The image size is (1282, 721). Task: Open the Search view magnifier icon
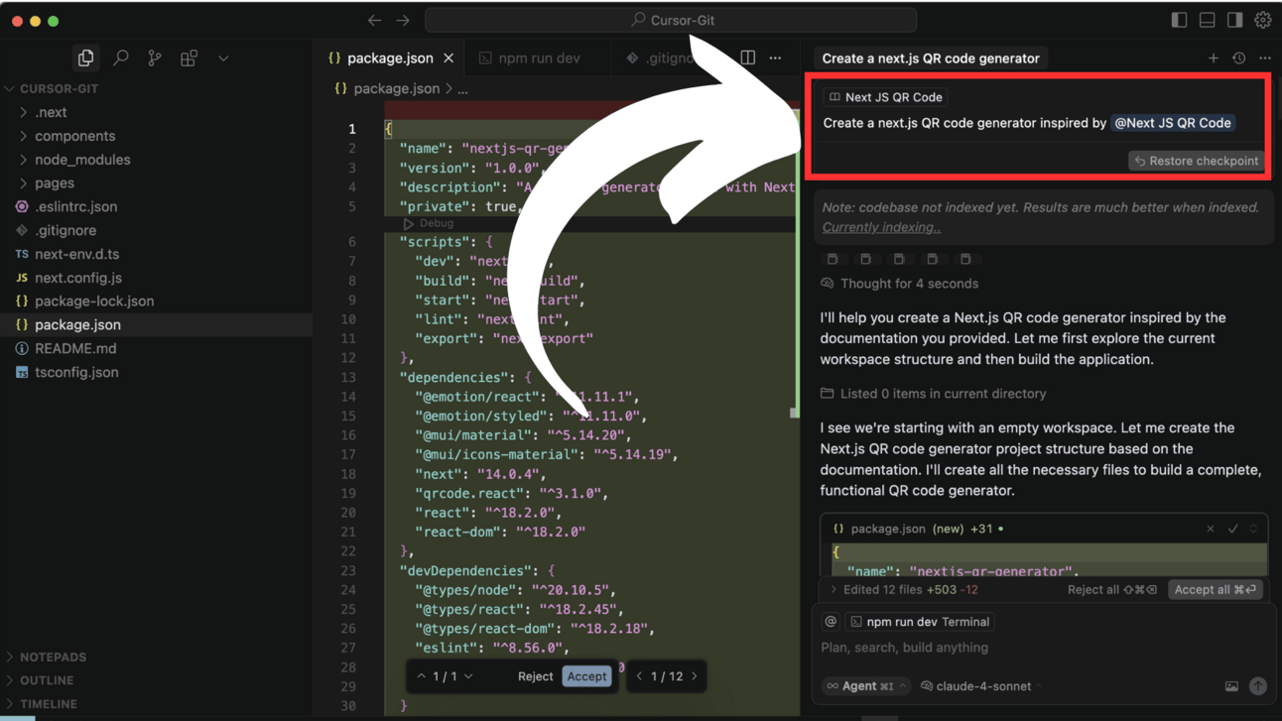coord(121,59)
